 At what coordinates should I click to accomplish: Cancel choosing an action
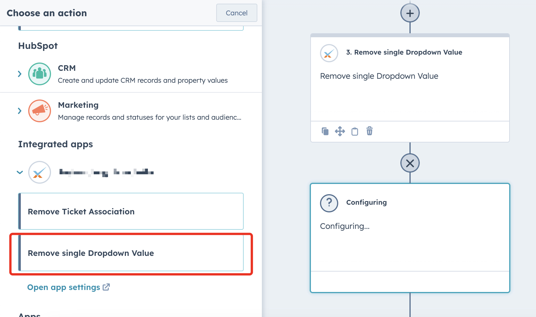pyautogui.click(x=236, y=13)
